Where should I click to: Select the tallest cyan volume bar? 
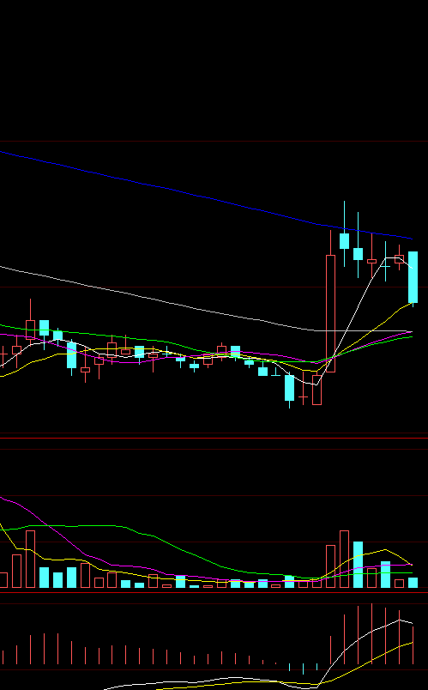coord(358,565)
